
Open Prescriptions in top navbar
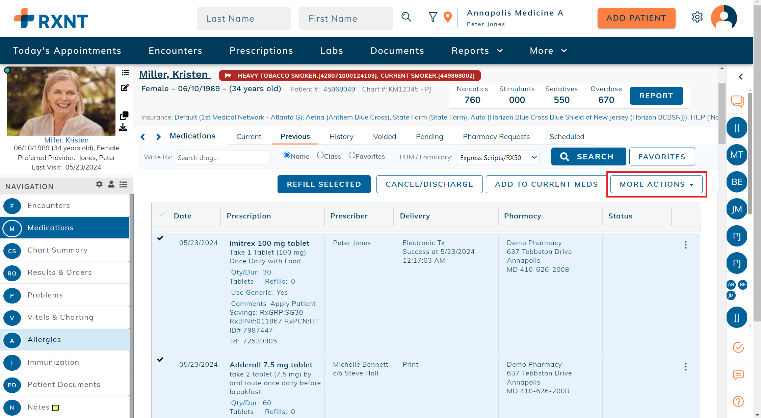point(261,51)
